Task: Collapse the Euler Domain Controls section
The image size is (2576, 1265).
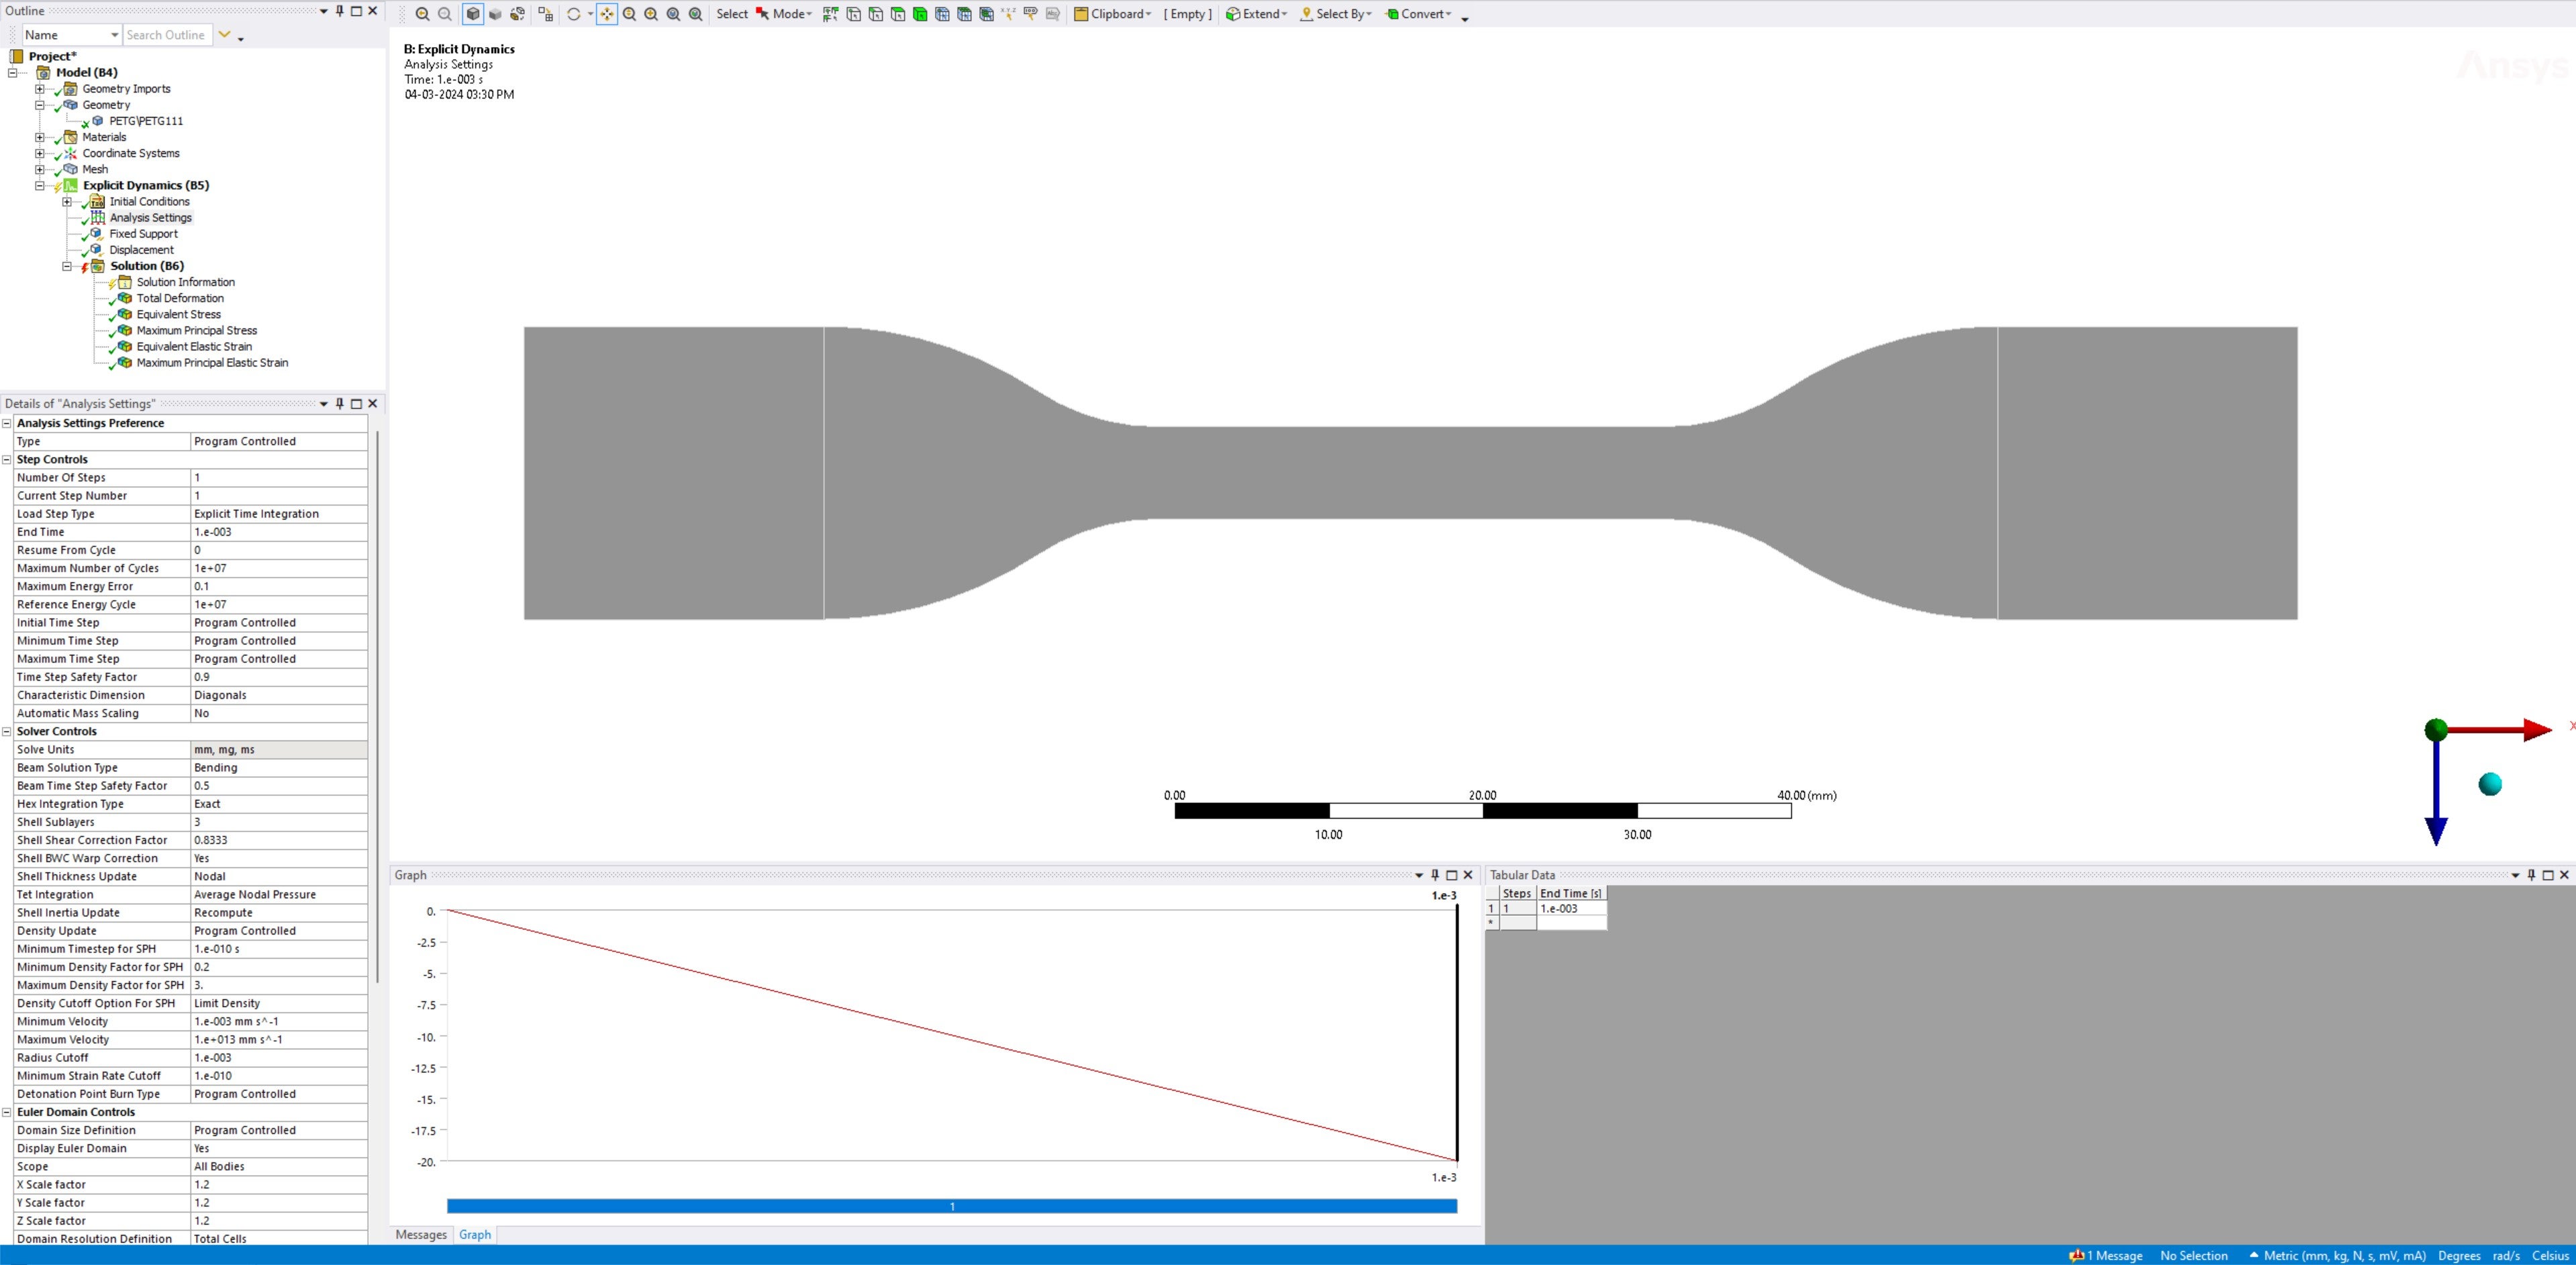Action: (x=7, y=1112)
